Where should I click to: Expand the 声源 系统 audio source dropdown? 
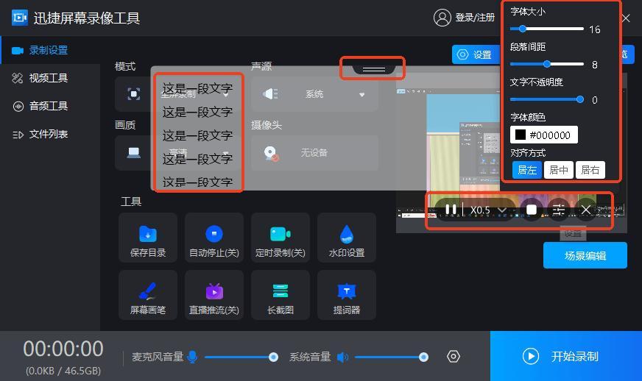click(x=361, y=95)
